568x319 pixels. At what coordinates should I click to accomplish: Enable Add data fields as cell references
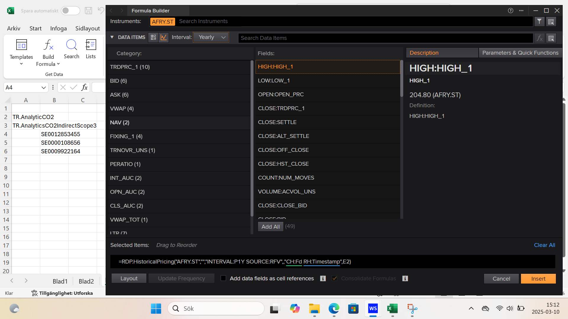pos(223,278)
